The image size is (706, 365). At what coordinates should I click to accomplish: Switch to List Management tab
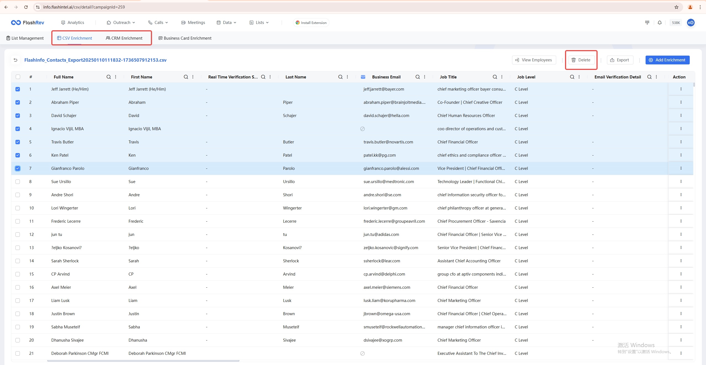[x=25, y=38]
